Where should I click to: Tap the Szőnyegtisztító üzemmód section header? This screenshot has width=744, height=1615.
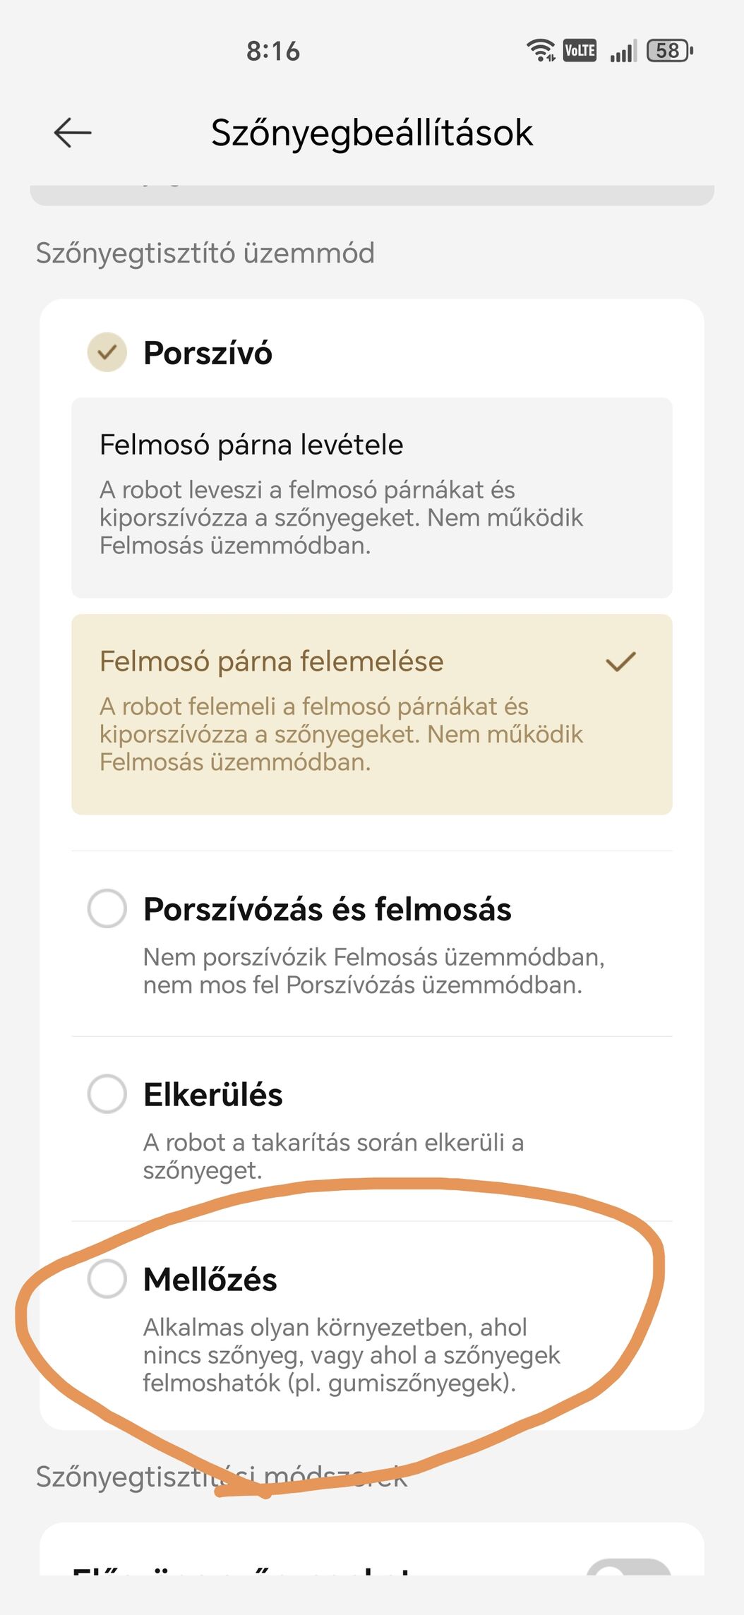pyautogui.click(x=205, y=253)
